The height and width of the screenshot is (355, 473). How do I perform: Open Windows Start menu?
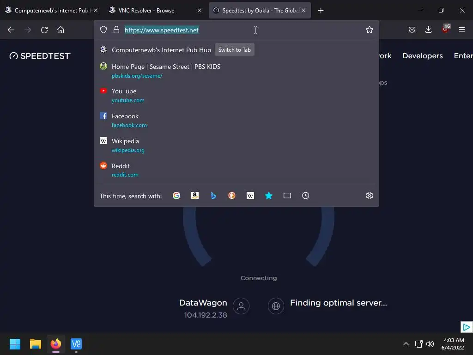15,344
